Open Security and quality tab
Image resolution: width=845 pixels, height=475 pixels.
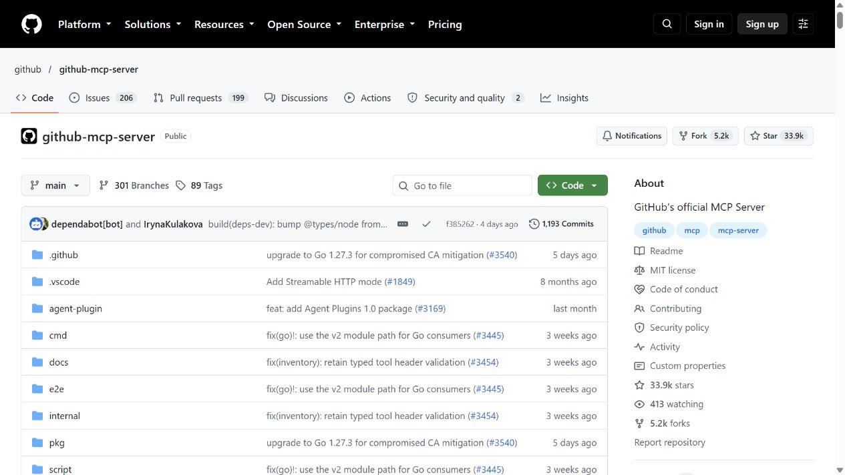466,97
